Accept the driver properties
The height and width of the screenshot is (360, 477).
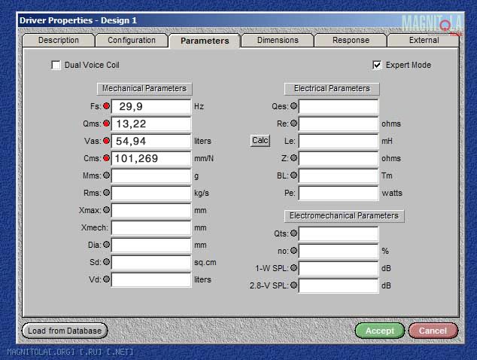379,331
